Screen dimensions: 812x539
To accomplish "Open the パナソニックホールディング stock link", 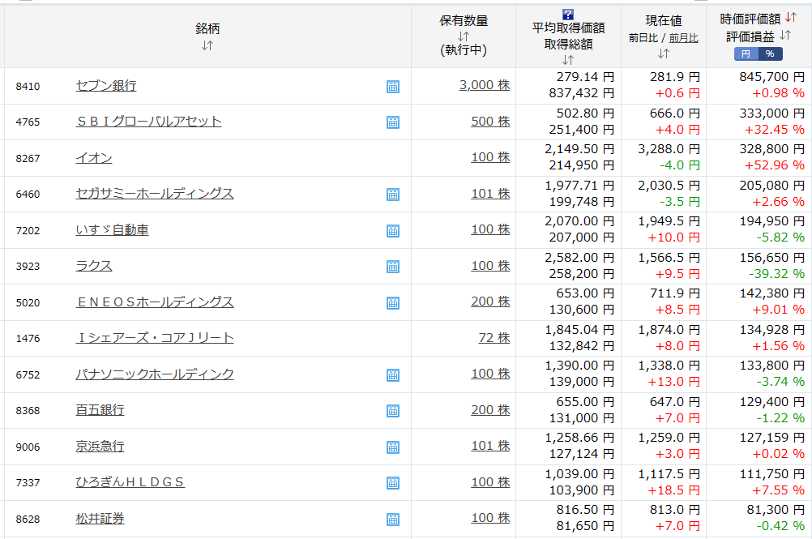I will click(155, 374).
